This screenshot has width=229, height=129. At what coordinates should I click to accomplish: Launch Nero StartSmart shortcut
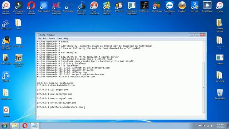(94, 8)
